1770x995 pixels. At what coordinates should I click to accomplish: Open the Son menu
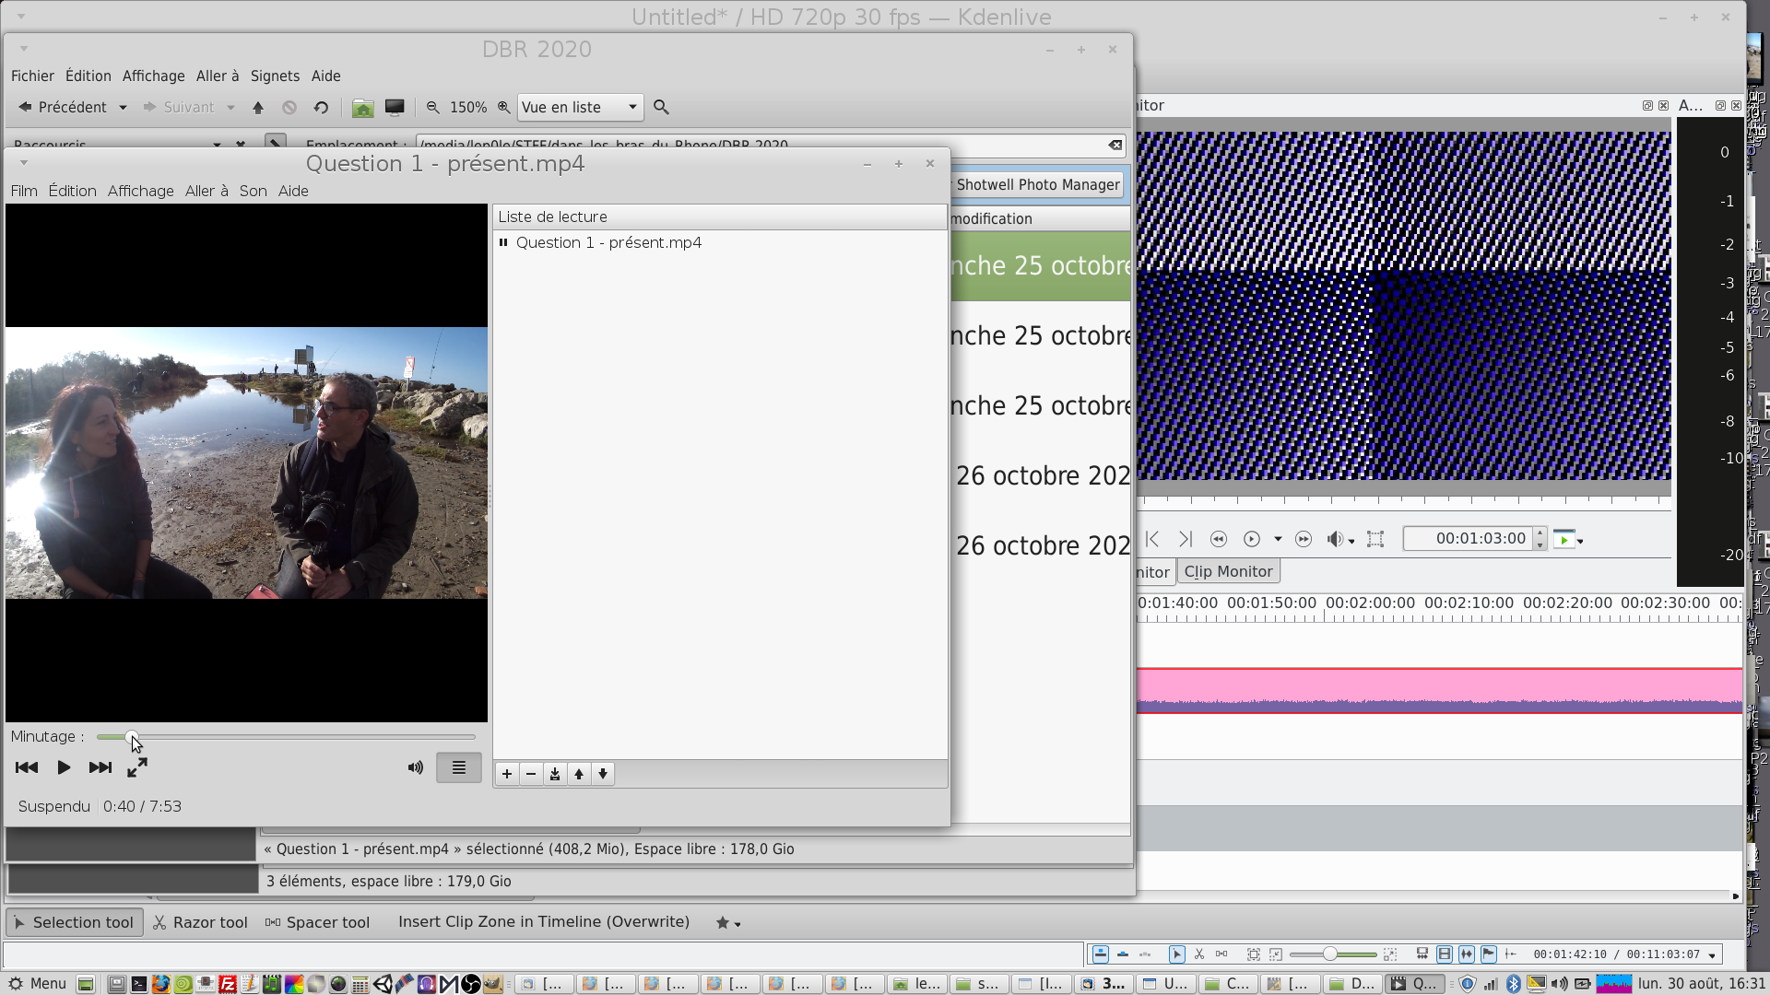253,191
